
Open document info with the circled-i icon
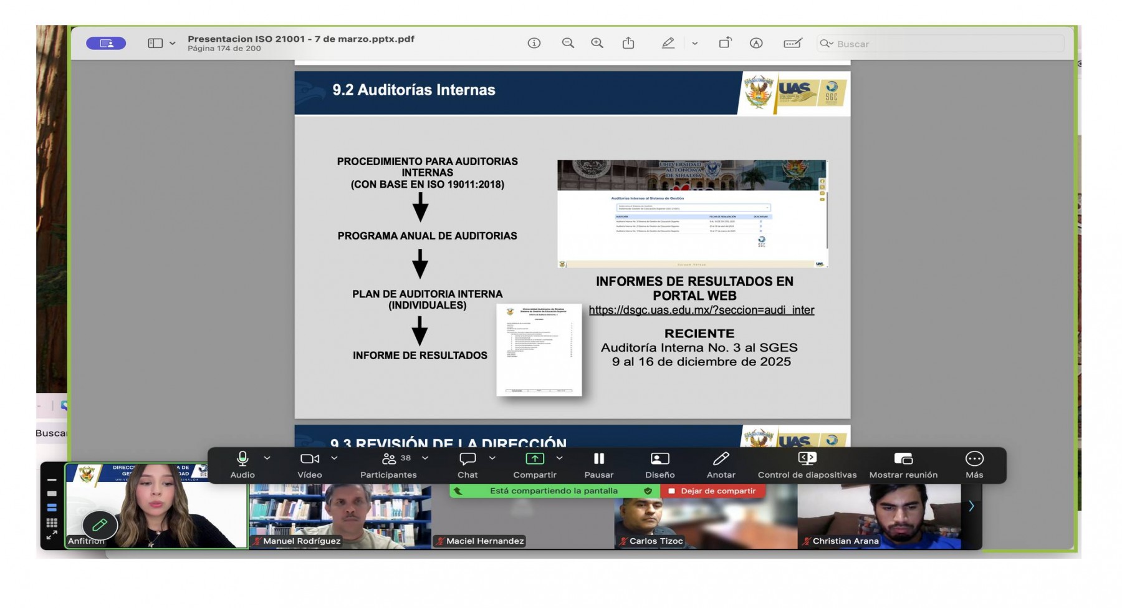[x=534, y=43]
